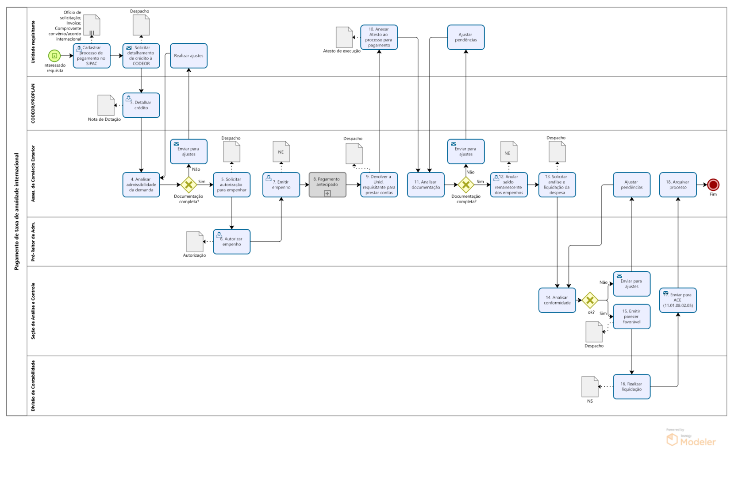Viewport: 738px width, 478px height.
Task: Click the 'Atesto de execução' document icon
Action: click(344, 37)
